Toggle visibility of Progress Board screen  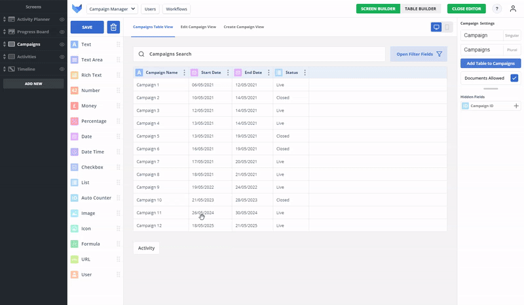click(62, 31)
